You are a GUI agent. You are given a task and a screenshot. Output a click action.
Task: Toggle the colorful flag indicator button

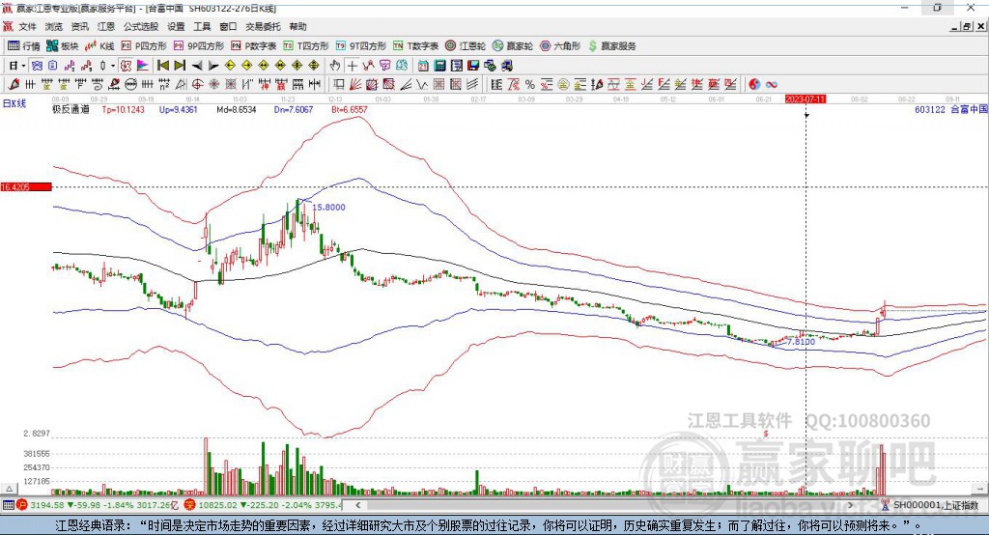[143, 66]
